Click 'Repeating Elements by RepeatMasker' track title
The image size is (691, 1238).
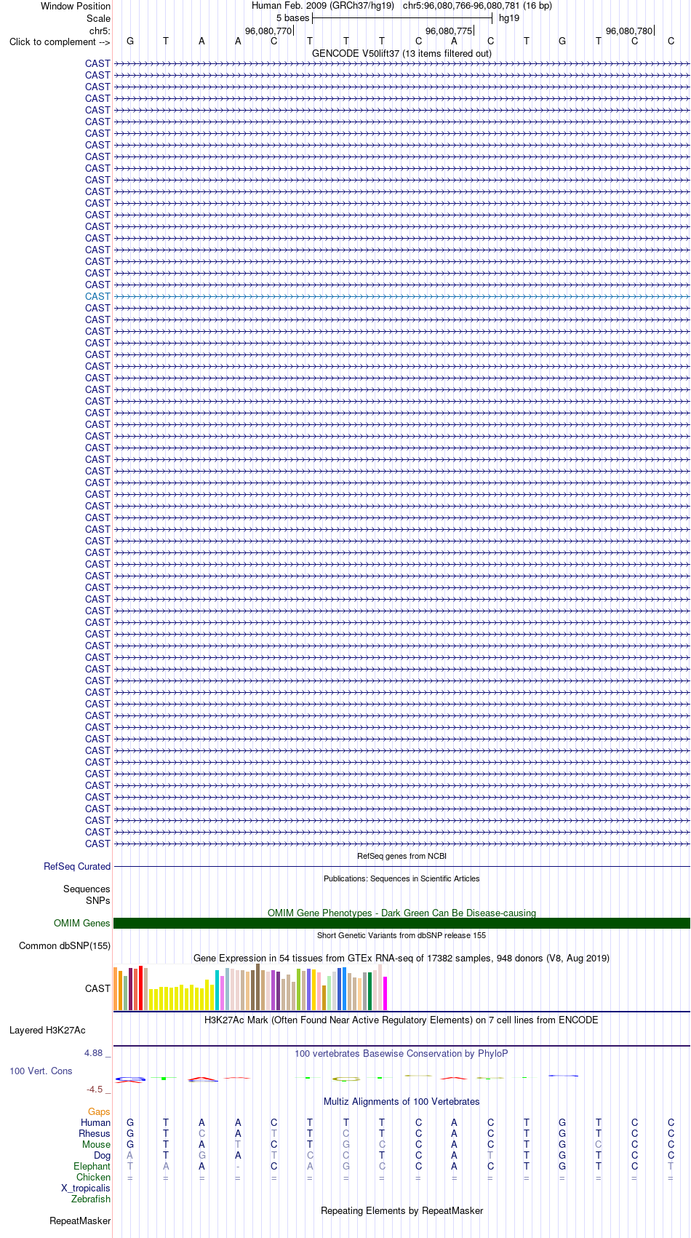[402, 1210]
